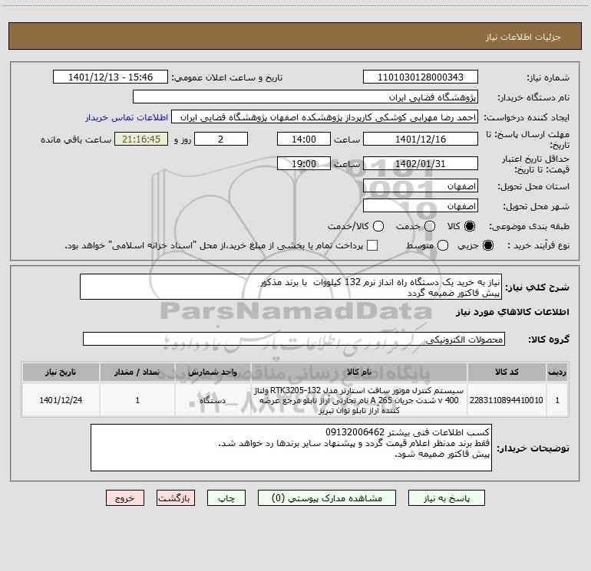Viewport: 591px width, 571px height.
Task: Click the soft starter RTK3205-132 product name cell
Action: [359, 400]
